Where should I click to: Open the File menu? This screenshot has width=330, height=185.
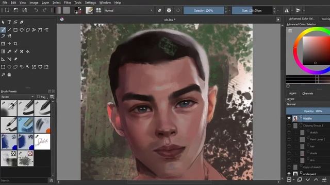tap(5, 3)
